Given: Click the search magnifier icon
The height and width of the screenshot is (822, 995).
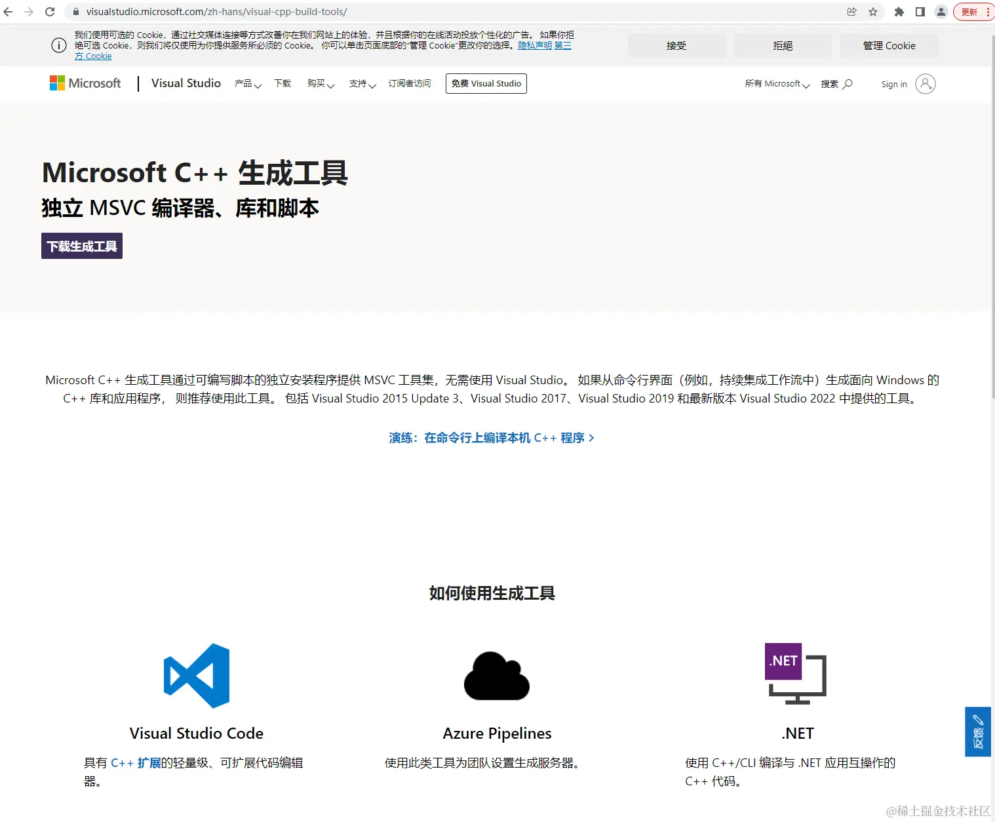Looking at the screenshot, I should [848, 84].
